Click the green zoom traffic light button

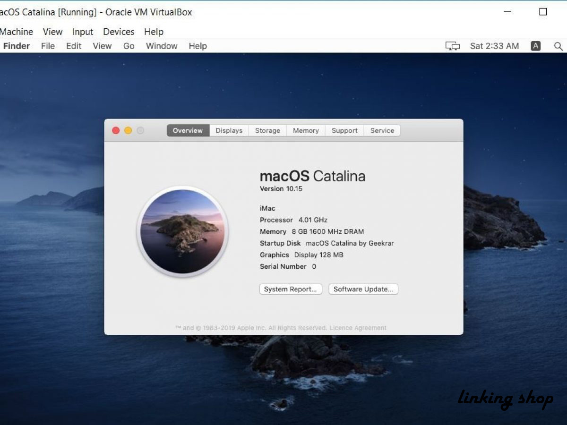click(140, 130)
